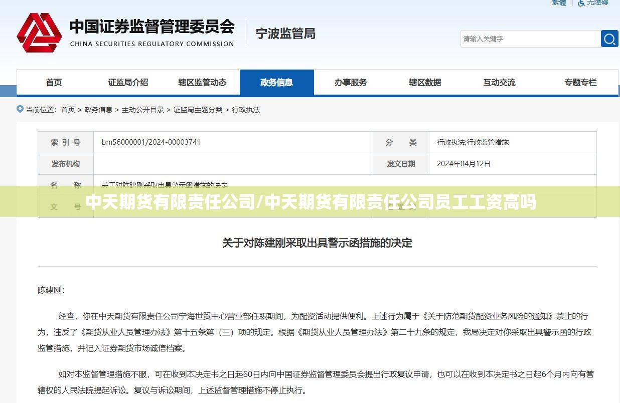Follow the breadcrumb link 主动公开目录
The height and width of the screenshot is (403, 620).
point(143,110)
